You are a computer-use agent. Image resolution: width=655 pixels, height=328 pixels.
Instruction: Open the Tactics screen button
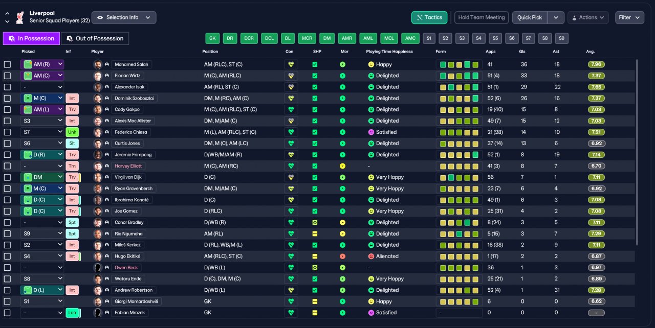pos(429,17)
